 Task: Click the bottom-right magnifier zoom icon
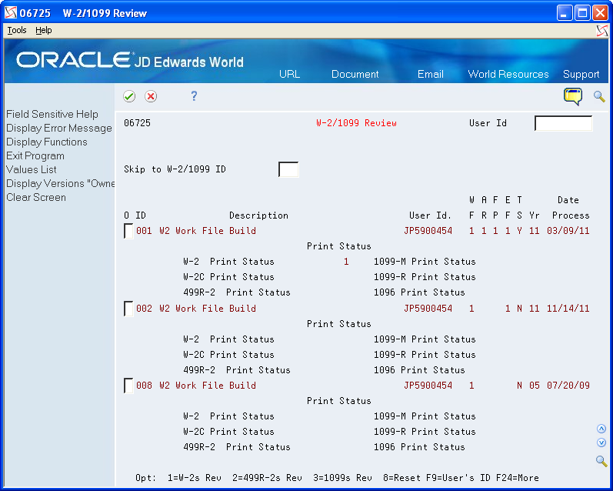pyautogui.click(x=601, y=461)
